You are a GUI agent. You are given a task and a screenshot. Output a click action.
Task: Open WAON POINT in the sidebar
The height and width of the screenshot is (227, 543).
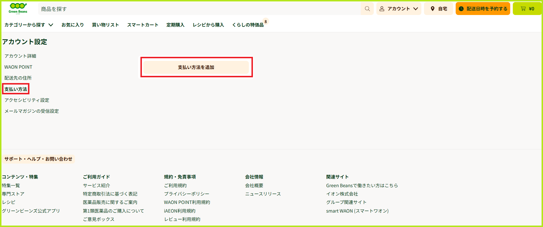18,67
